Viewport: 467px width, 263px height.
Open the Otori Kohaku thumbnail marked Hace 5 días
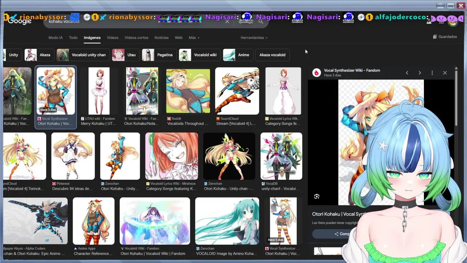point(283,221)
